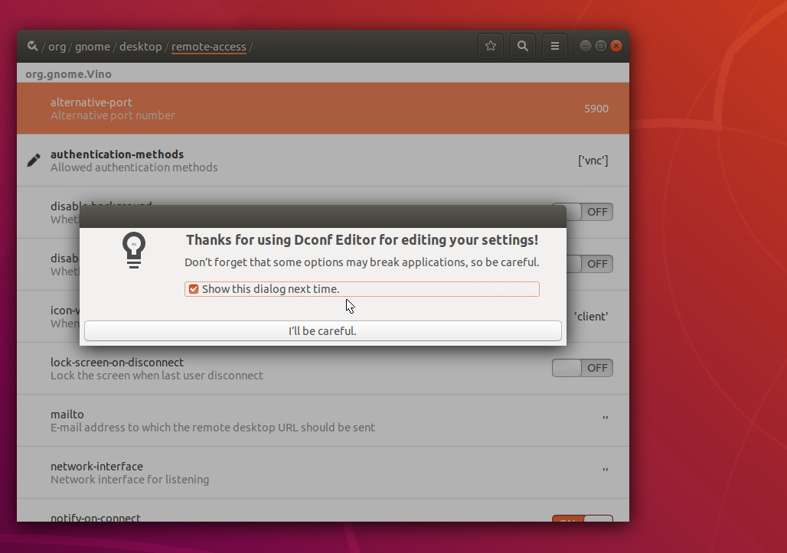The width and height of the screenshot is (787, 553).
Task: Open search with the magnifier icon
Action: (x=522, y=46)
